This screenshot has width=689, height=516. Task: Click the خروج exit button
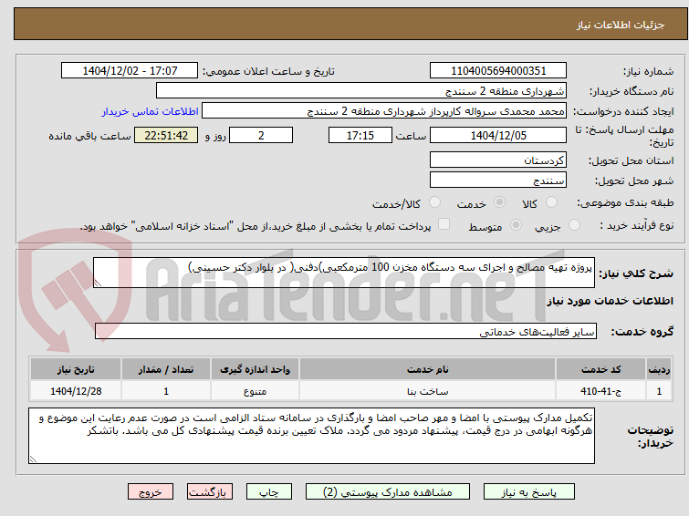(x=151, y=492)
